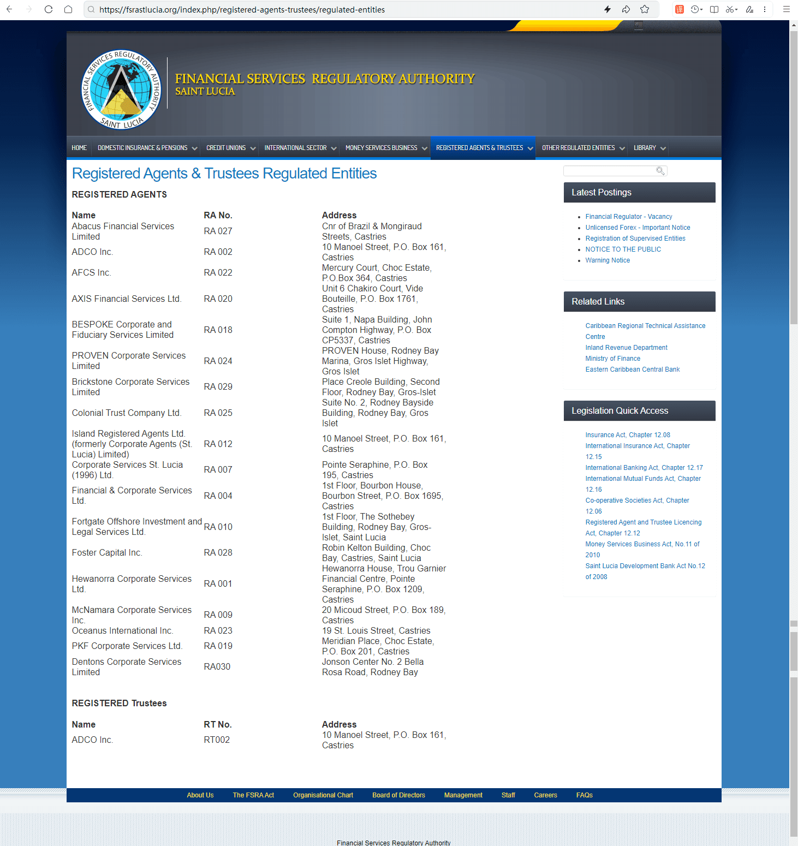This screenshot has height=846, width=798.
Task: Open The FSRA Act footer link
Action: pos(253,795)
